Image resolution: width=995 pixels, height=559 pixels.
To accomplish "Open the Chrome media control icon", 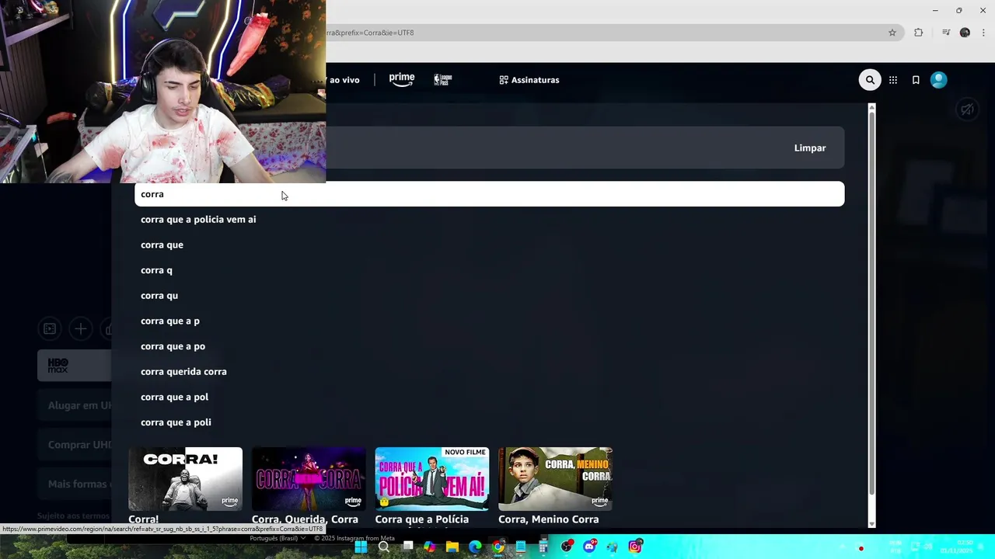I will tap(946, 33).
